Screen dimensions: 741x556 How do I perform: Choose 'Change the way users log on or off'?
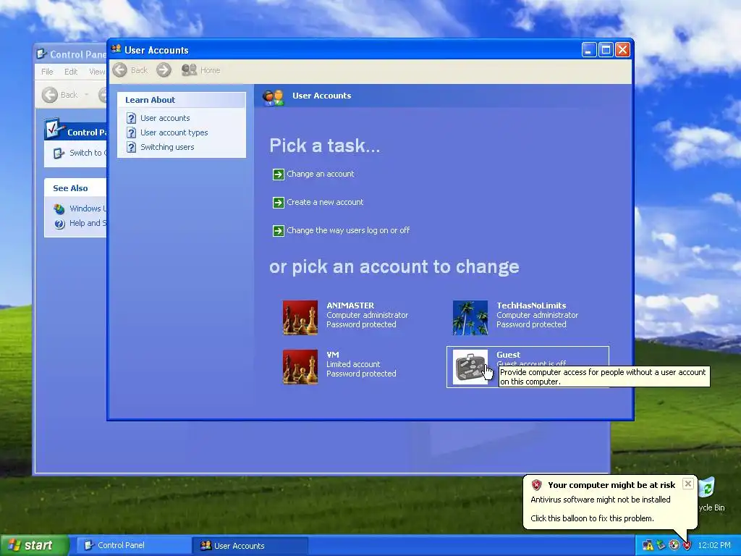348,230
